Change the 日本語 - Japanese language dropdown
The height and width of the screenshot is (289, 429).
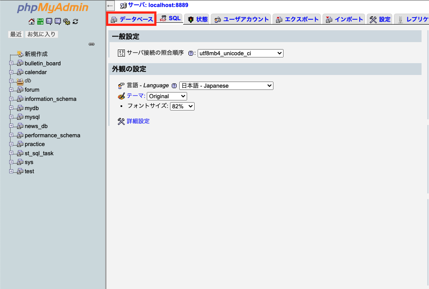point(226,86)
